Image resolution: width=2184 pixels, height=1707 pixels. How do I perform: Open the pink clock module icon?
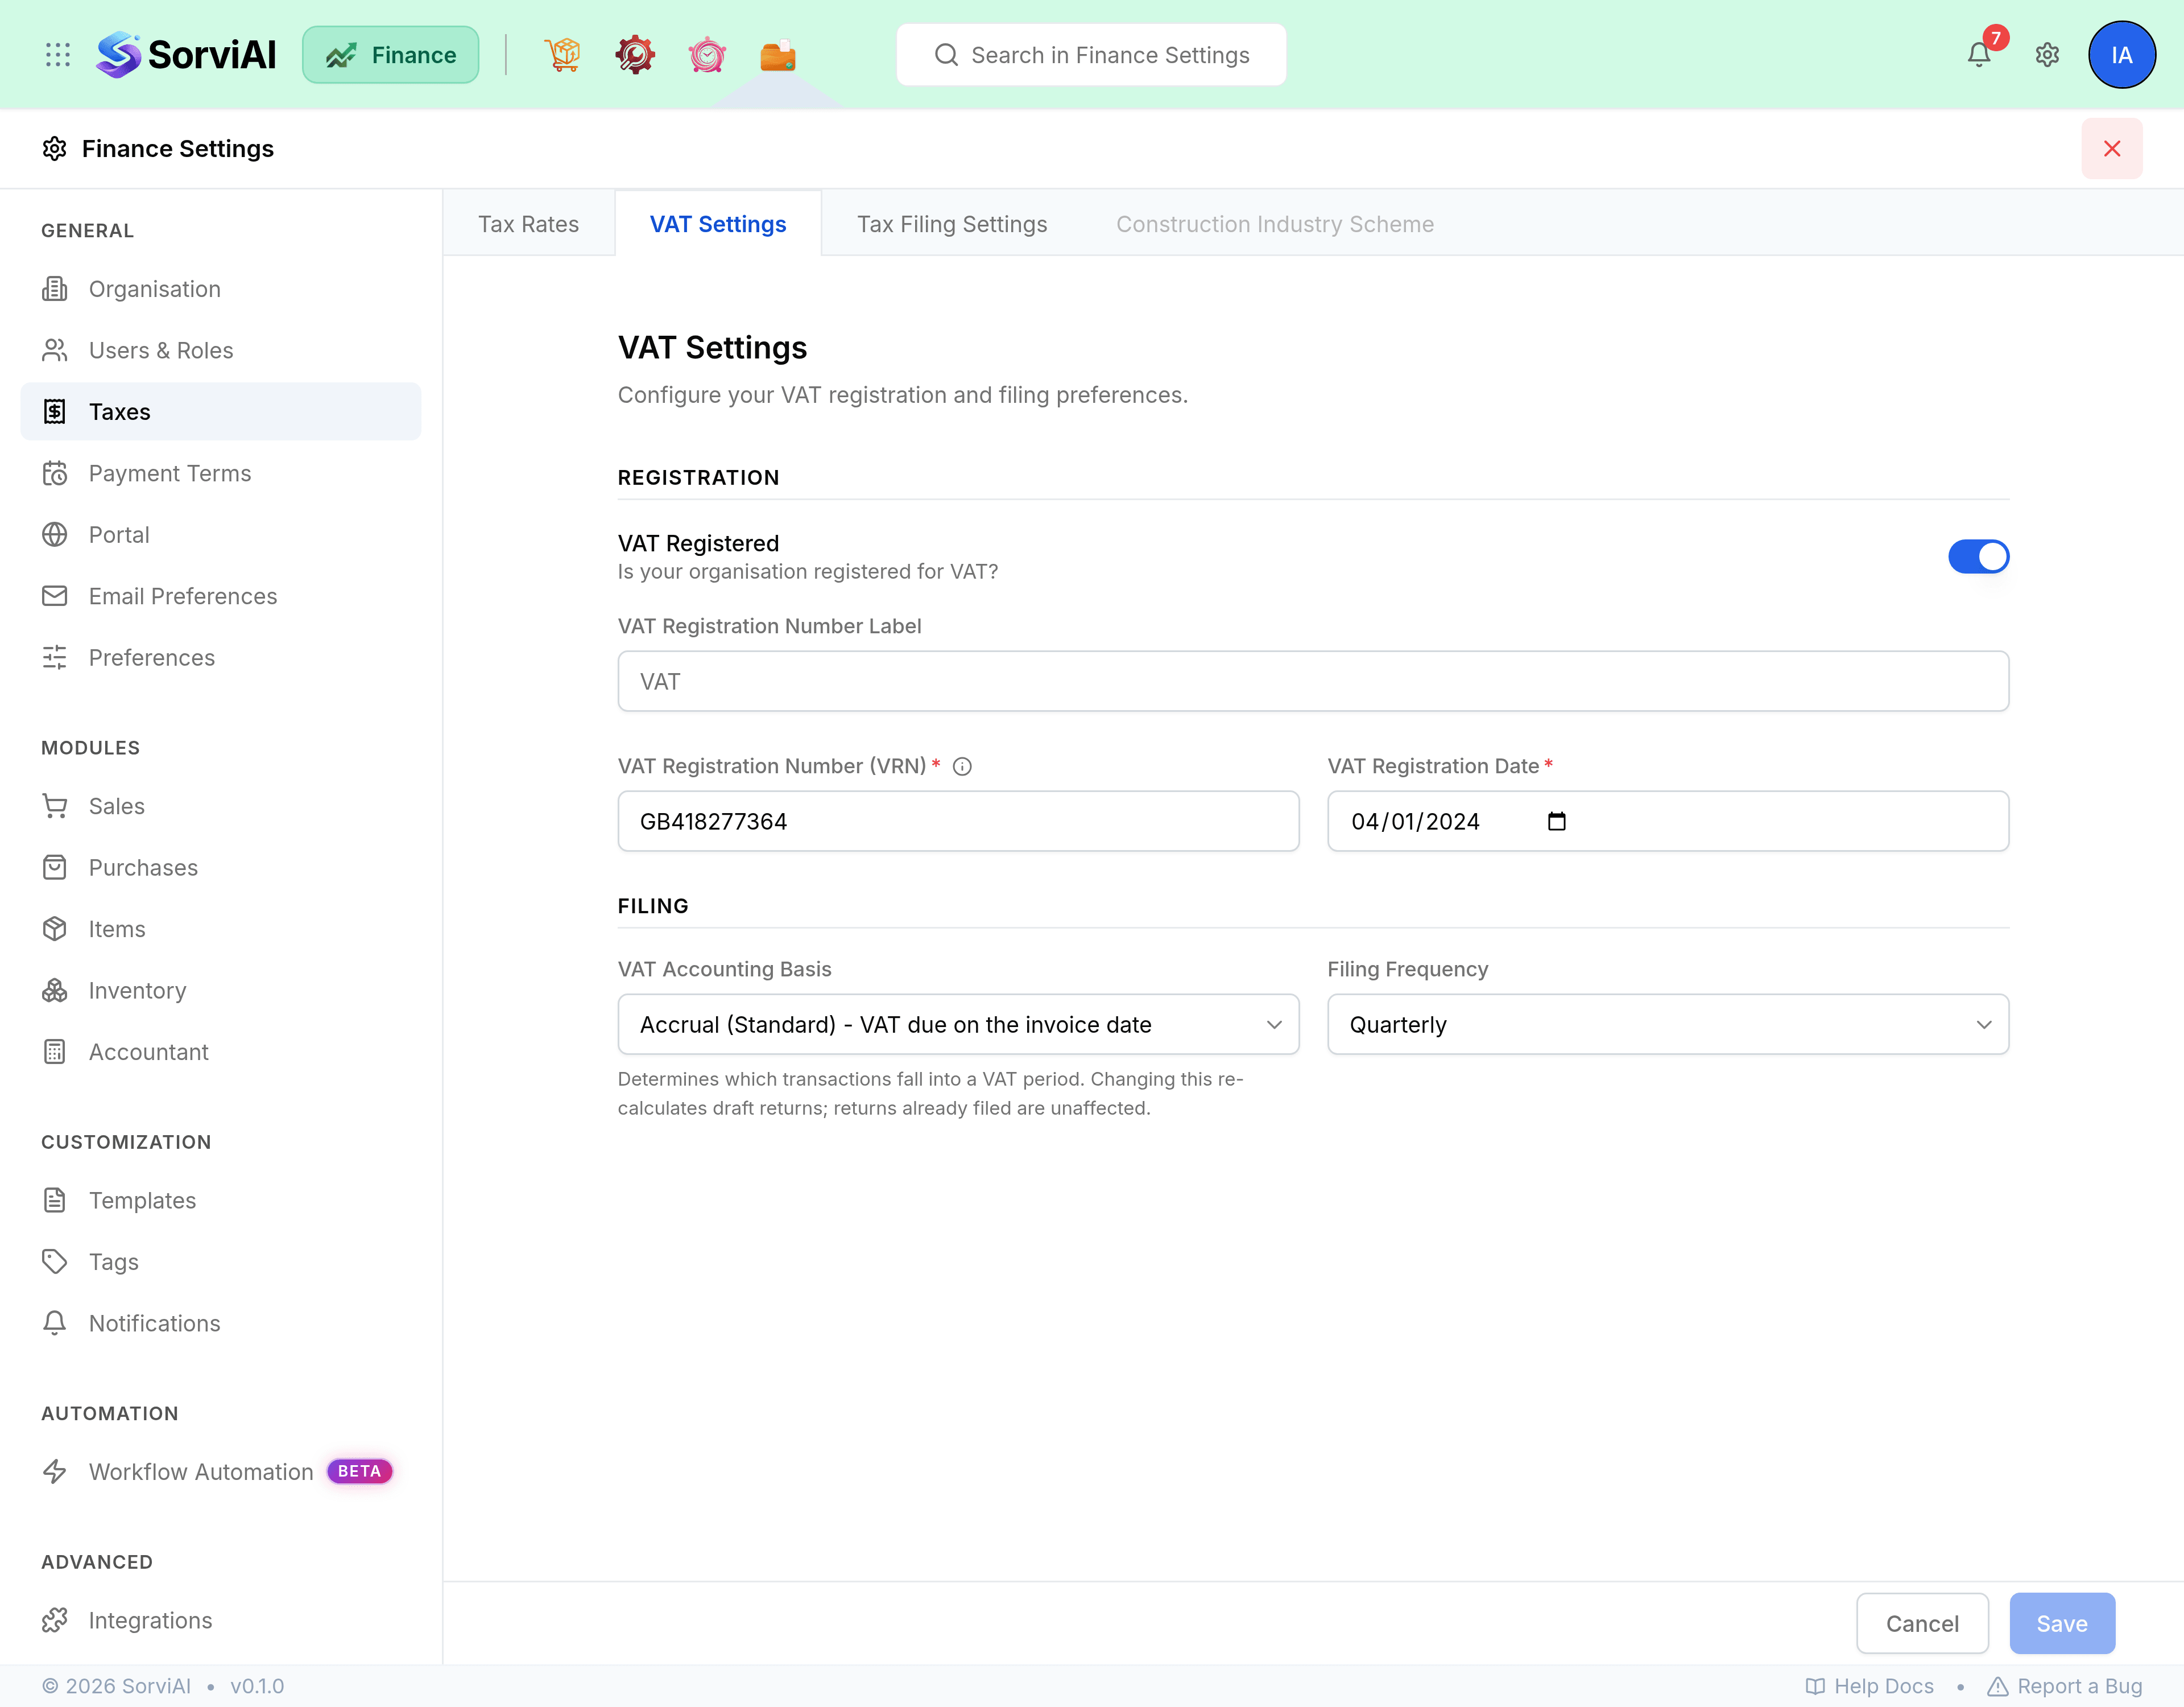(707, 55)
